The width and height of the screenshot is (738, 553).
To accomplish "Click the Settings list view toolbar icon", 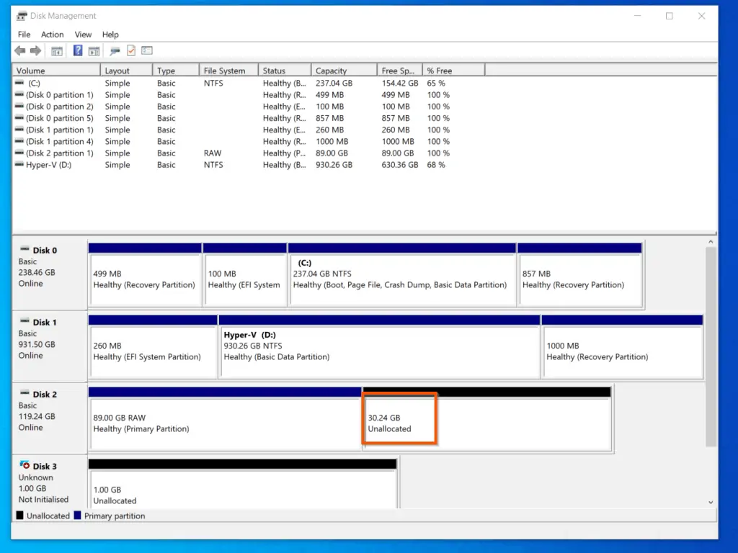I will 147,50.
